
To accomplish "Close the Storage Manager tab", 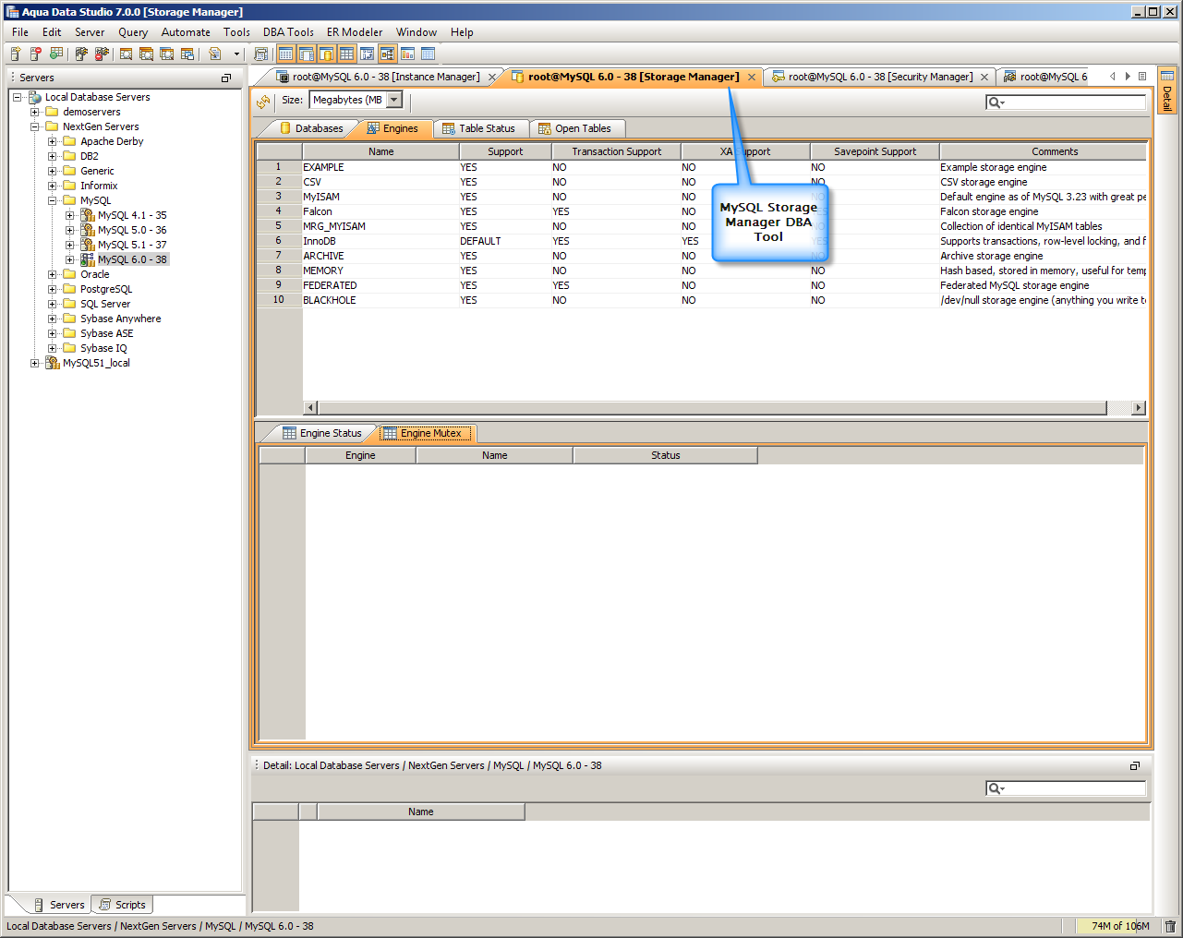I will (x=752, y=78).
